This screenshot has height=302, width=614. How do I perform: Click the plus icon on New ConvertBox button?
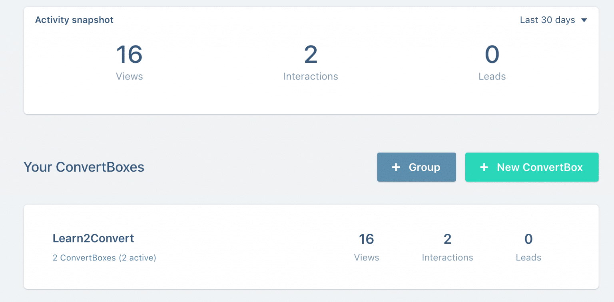(484, 167)
